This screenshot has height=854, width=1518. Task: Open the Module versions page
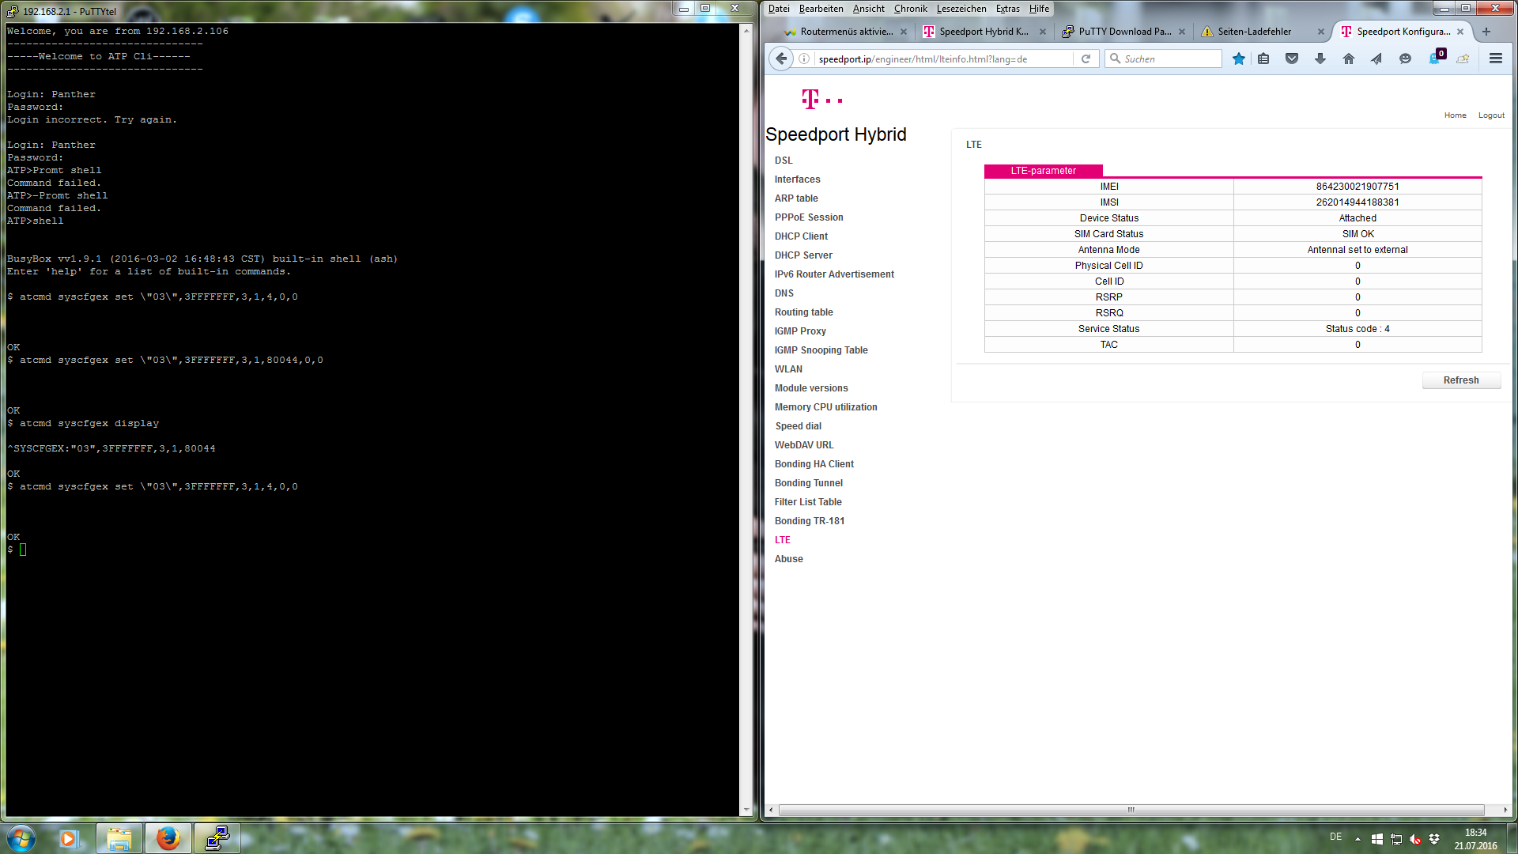click(x=811, y=388)
